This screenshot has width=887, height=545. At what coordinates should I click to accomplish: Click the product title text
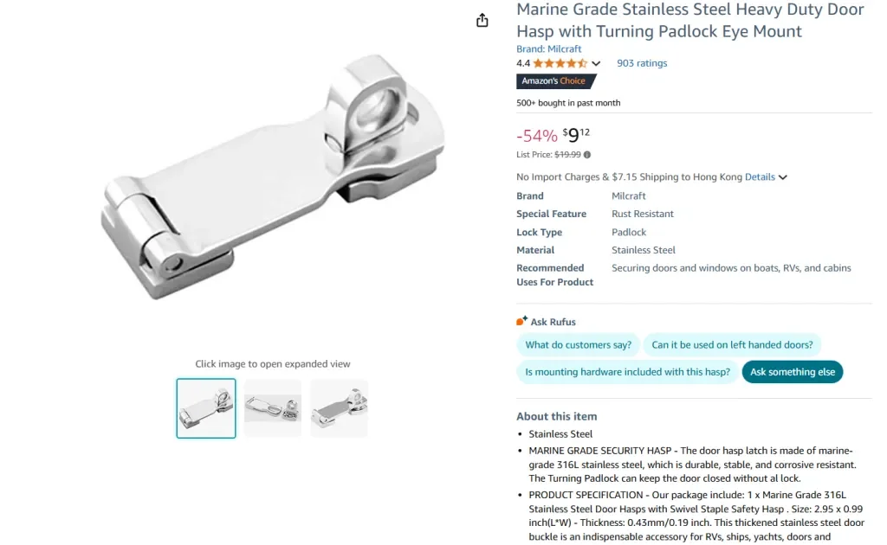(690, 21)
